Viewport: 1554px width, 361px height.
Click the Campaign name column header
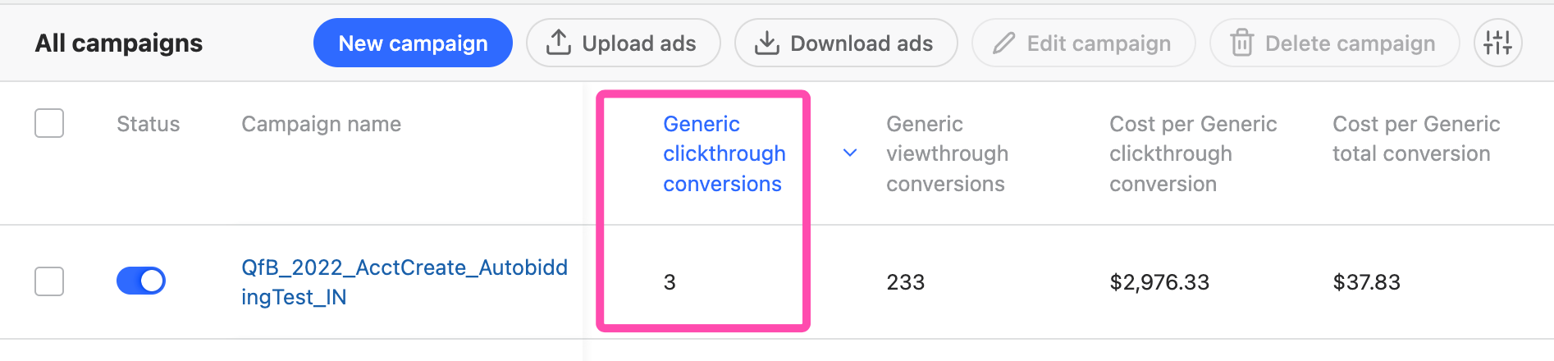321,124
